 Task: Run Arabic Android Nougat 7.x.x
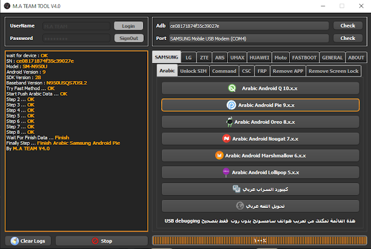[260, 138]
